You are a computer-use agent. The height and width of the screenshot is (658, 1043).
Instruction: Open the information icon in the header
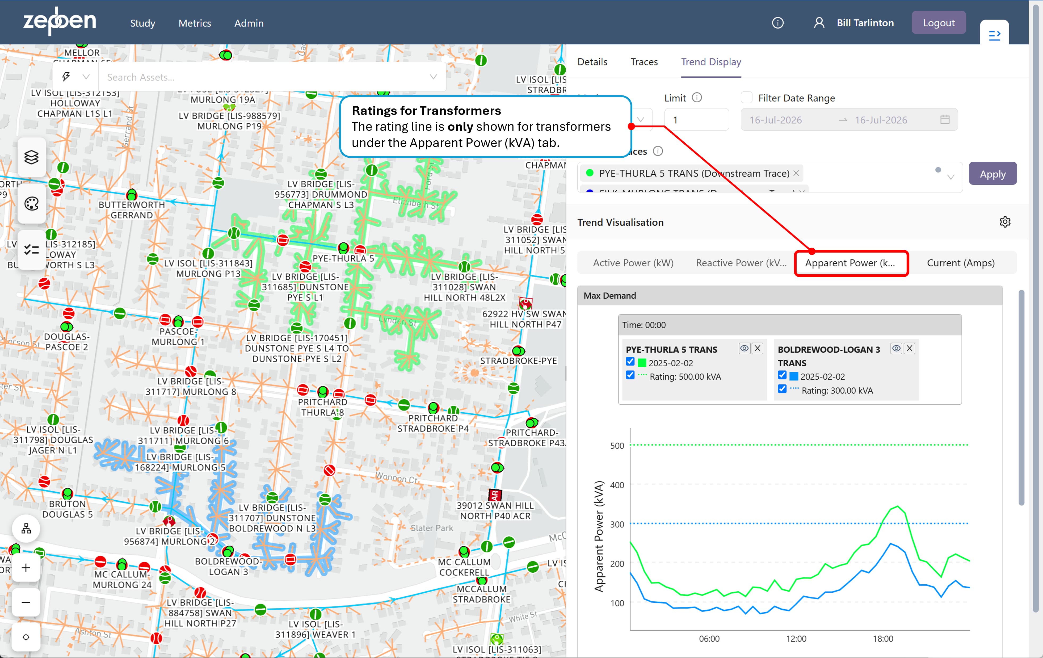[777, 23]
